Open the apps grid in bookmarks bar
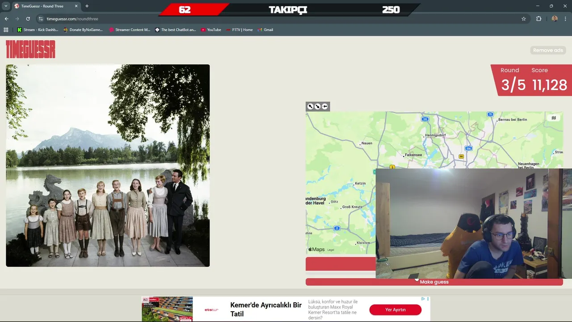 point(6,30)
